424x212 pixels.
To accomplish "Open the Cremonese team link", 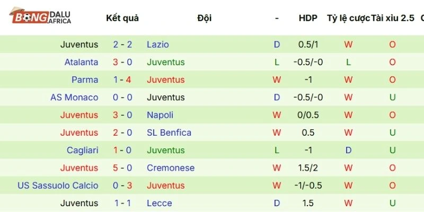I will click(x=171, y=168).
